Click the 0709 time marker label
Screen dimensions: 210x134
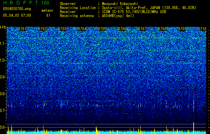[x=182, y=29]
